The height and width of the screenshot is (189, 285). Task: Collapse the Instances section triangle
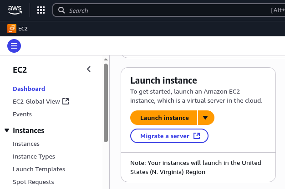tap(7, 130)
